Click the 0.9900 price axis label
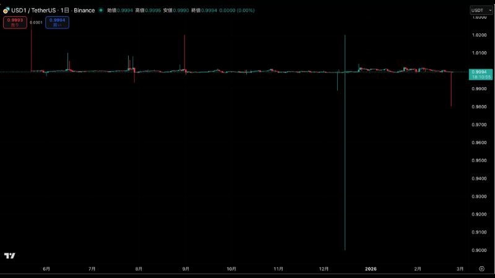Screen dimensions: 495x278 479,89
